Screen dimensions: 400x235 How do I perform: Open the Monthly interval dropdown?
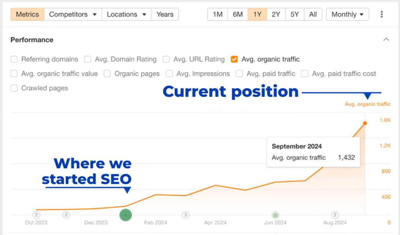[347, 14]
